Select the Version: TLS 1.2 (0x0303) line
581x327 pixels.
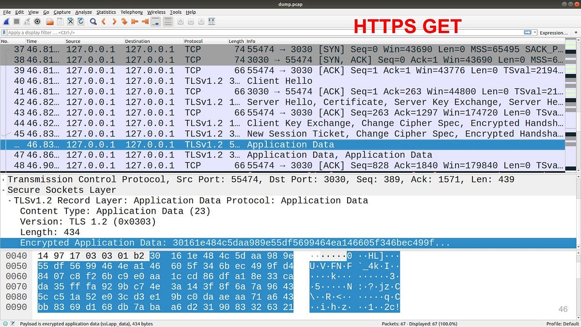point(289,222)
